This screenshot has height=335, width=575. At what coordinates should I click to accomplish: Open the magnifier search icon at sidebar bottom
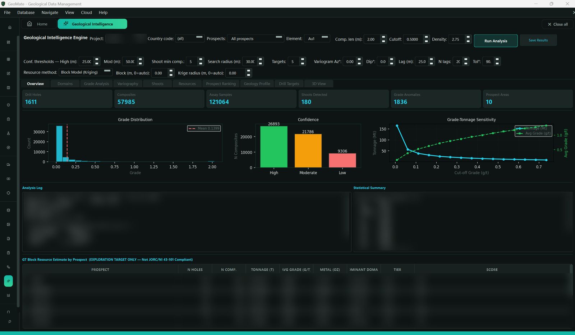tap(9, 322)
